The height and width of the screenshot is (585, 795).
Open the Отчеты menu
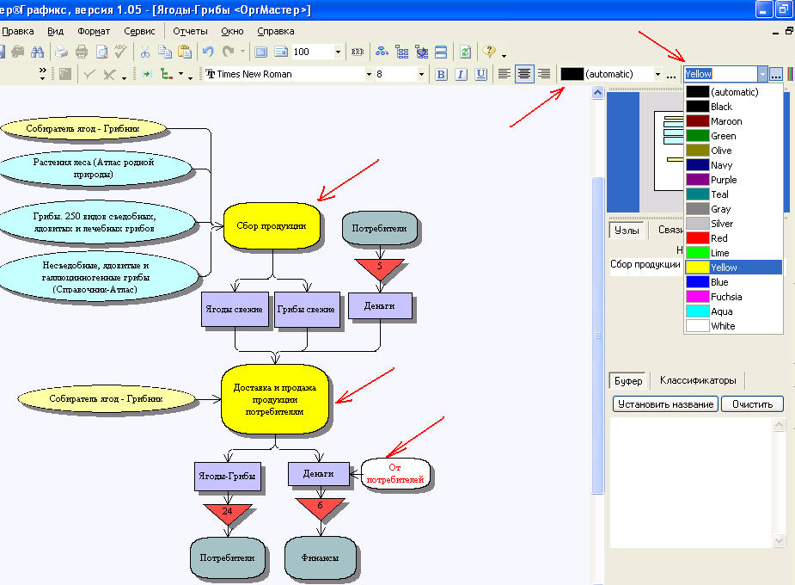pos(190,31)
